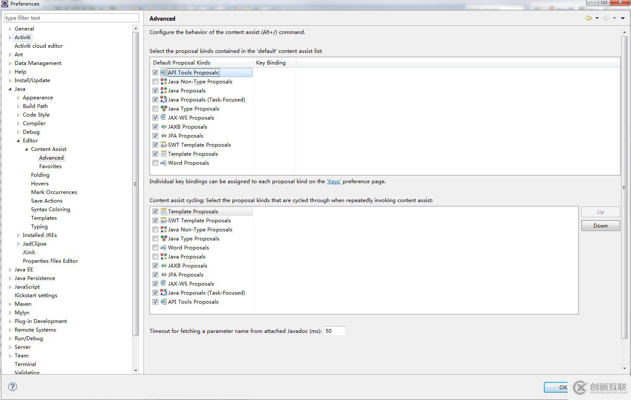Click Java Proposals icon in default list
The height and width of the screenshot is (400, 631).
point(164,90)
